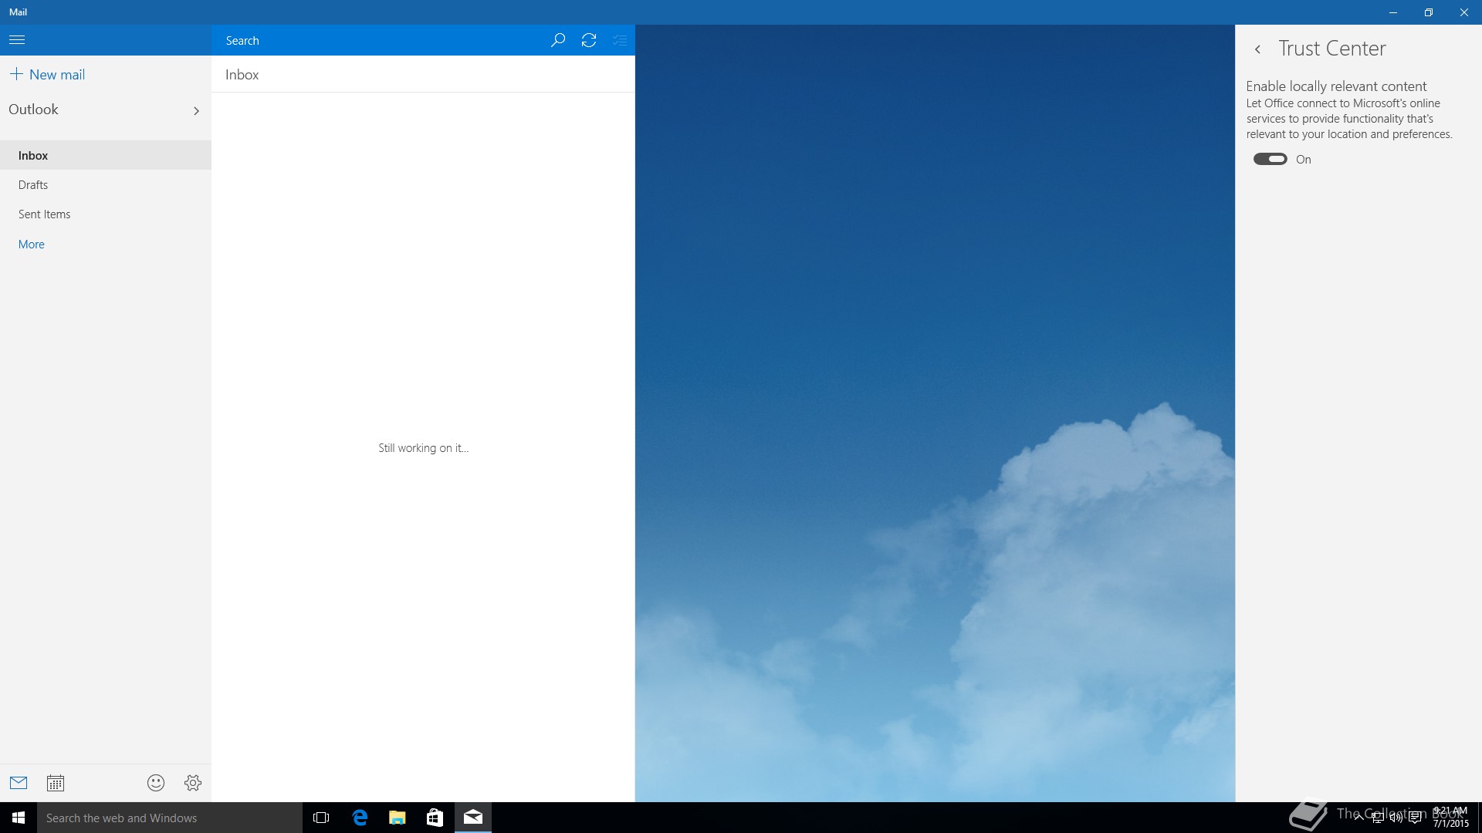Go back from Trust Center panel
1482x833 pixels.
click(x=1257, y=49)
